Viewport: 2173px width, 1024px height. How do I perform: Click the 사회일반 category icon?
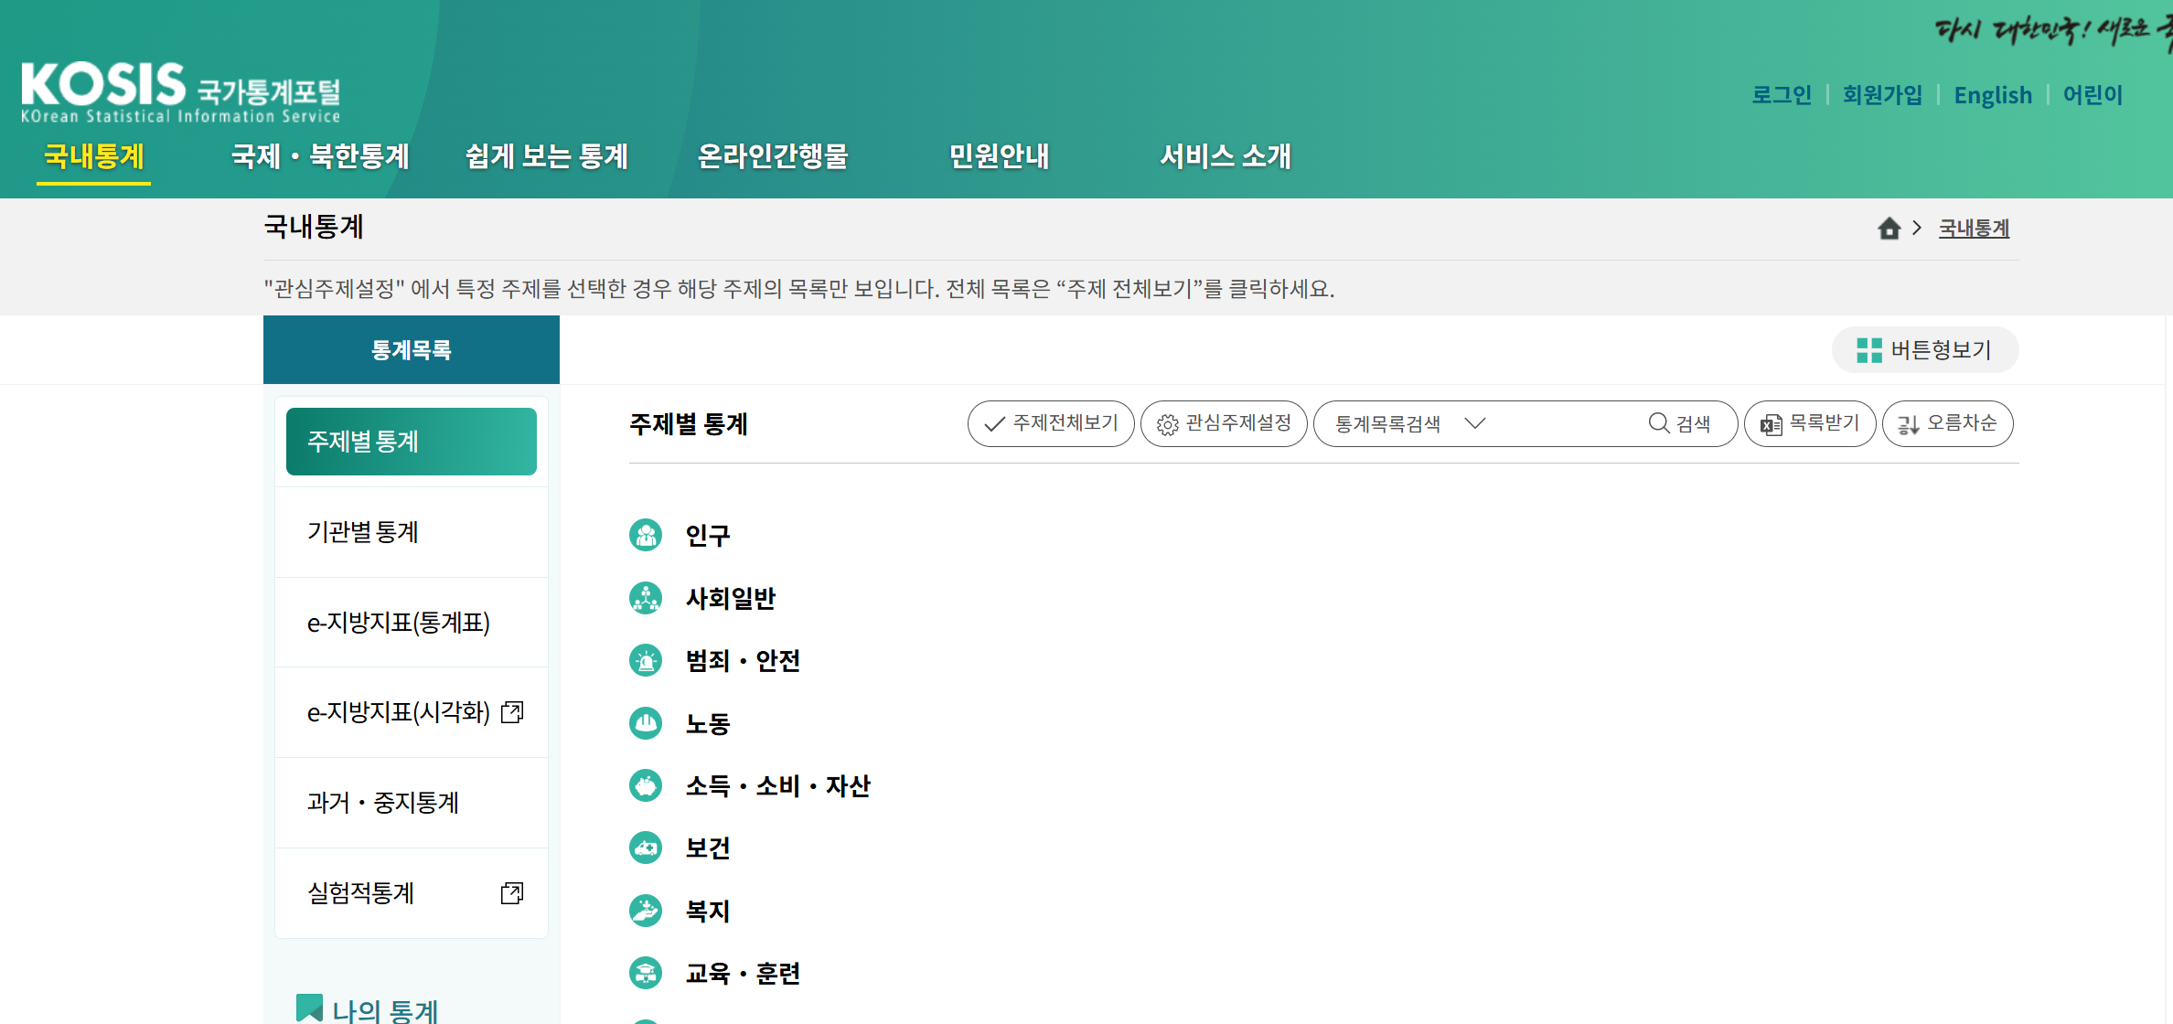[646, 598]
